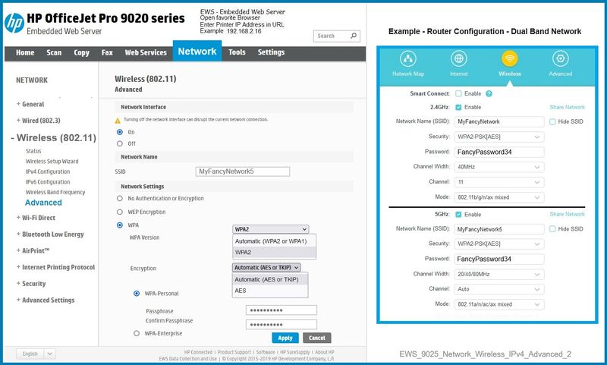
Task: Click the Apply button
Action: pyautogui.click(x=285, y=338)
